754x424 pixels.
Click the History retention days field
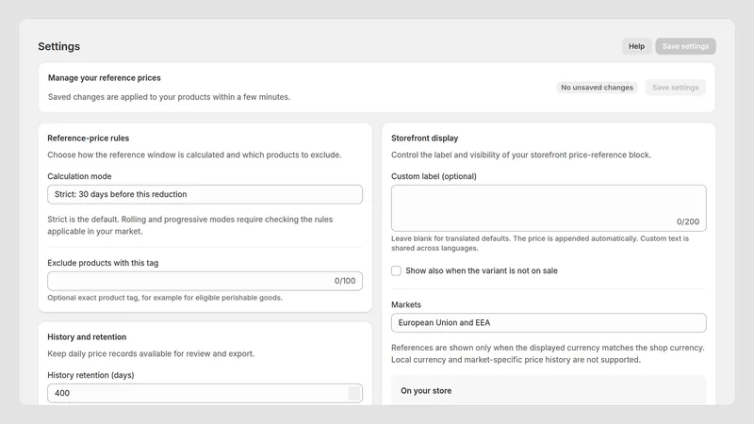click(x=205, y=393)
